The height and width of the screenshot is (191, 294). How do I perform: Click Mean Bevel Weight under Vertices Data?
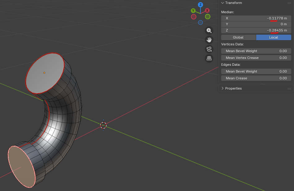tap(256, 51)
